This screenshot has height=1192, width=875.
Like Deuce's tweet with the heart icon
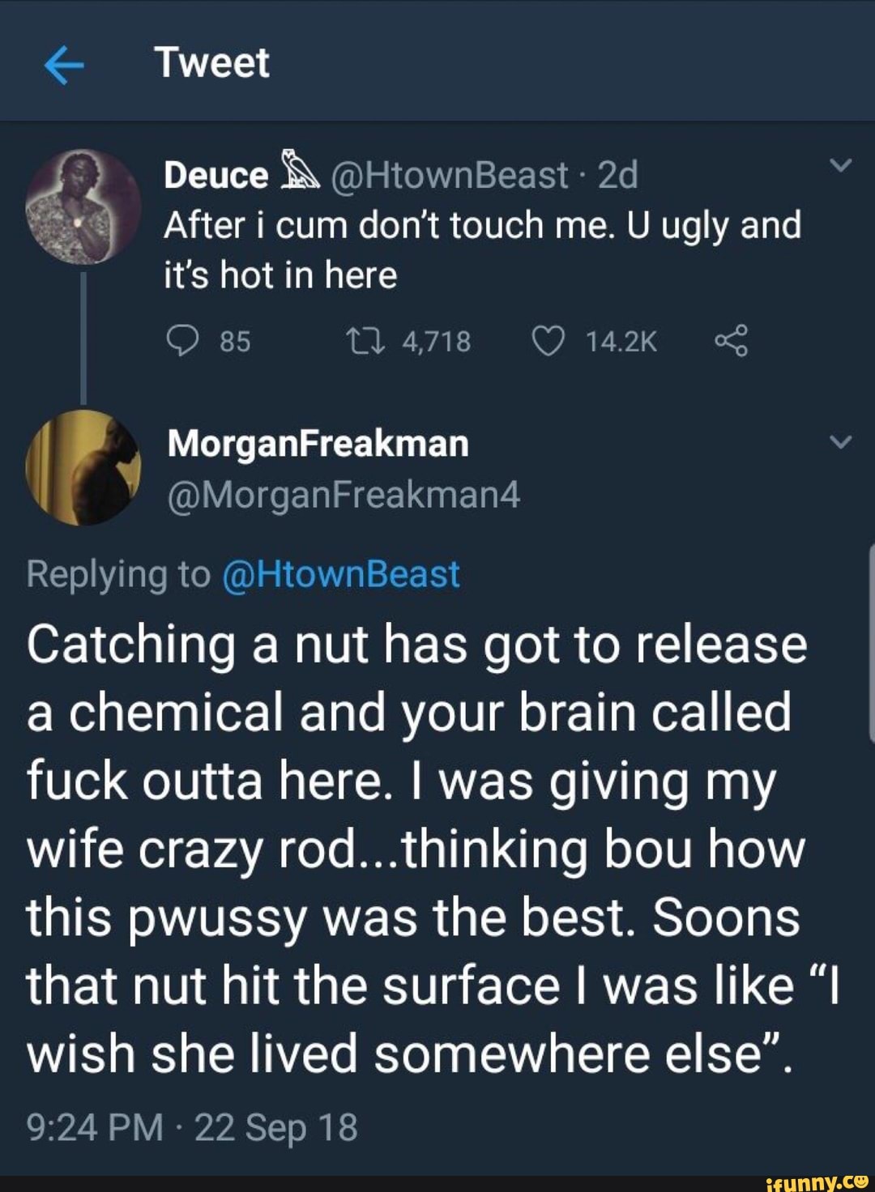pyautogui.click(x=548, y=341)
